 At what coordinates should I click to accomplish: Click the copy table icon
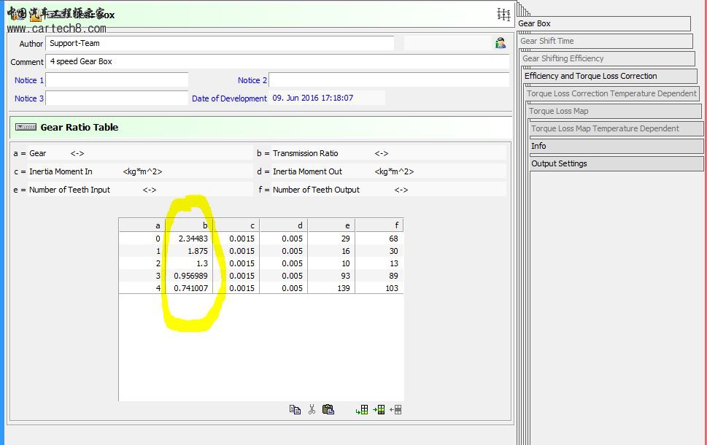point(295,409)
